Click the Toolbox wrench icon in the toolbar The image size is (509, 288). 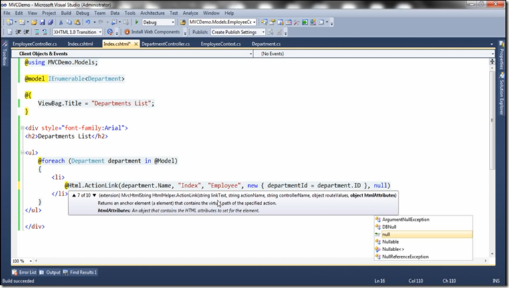[x=296, y=22]
